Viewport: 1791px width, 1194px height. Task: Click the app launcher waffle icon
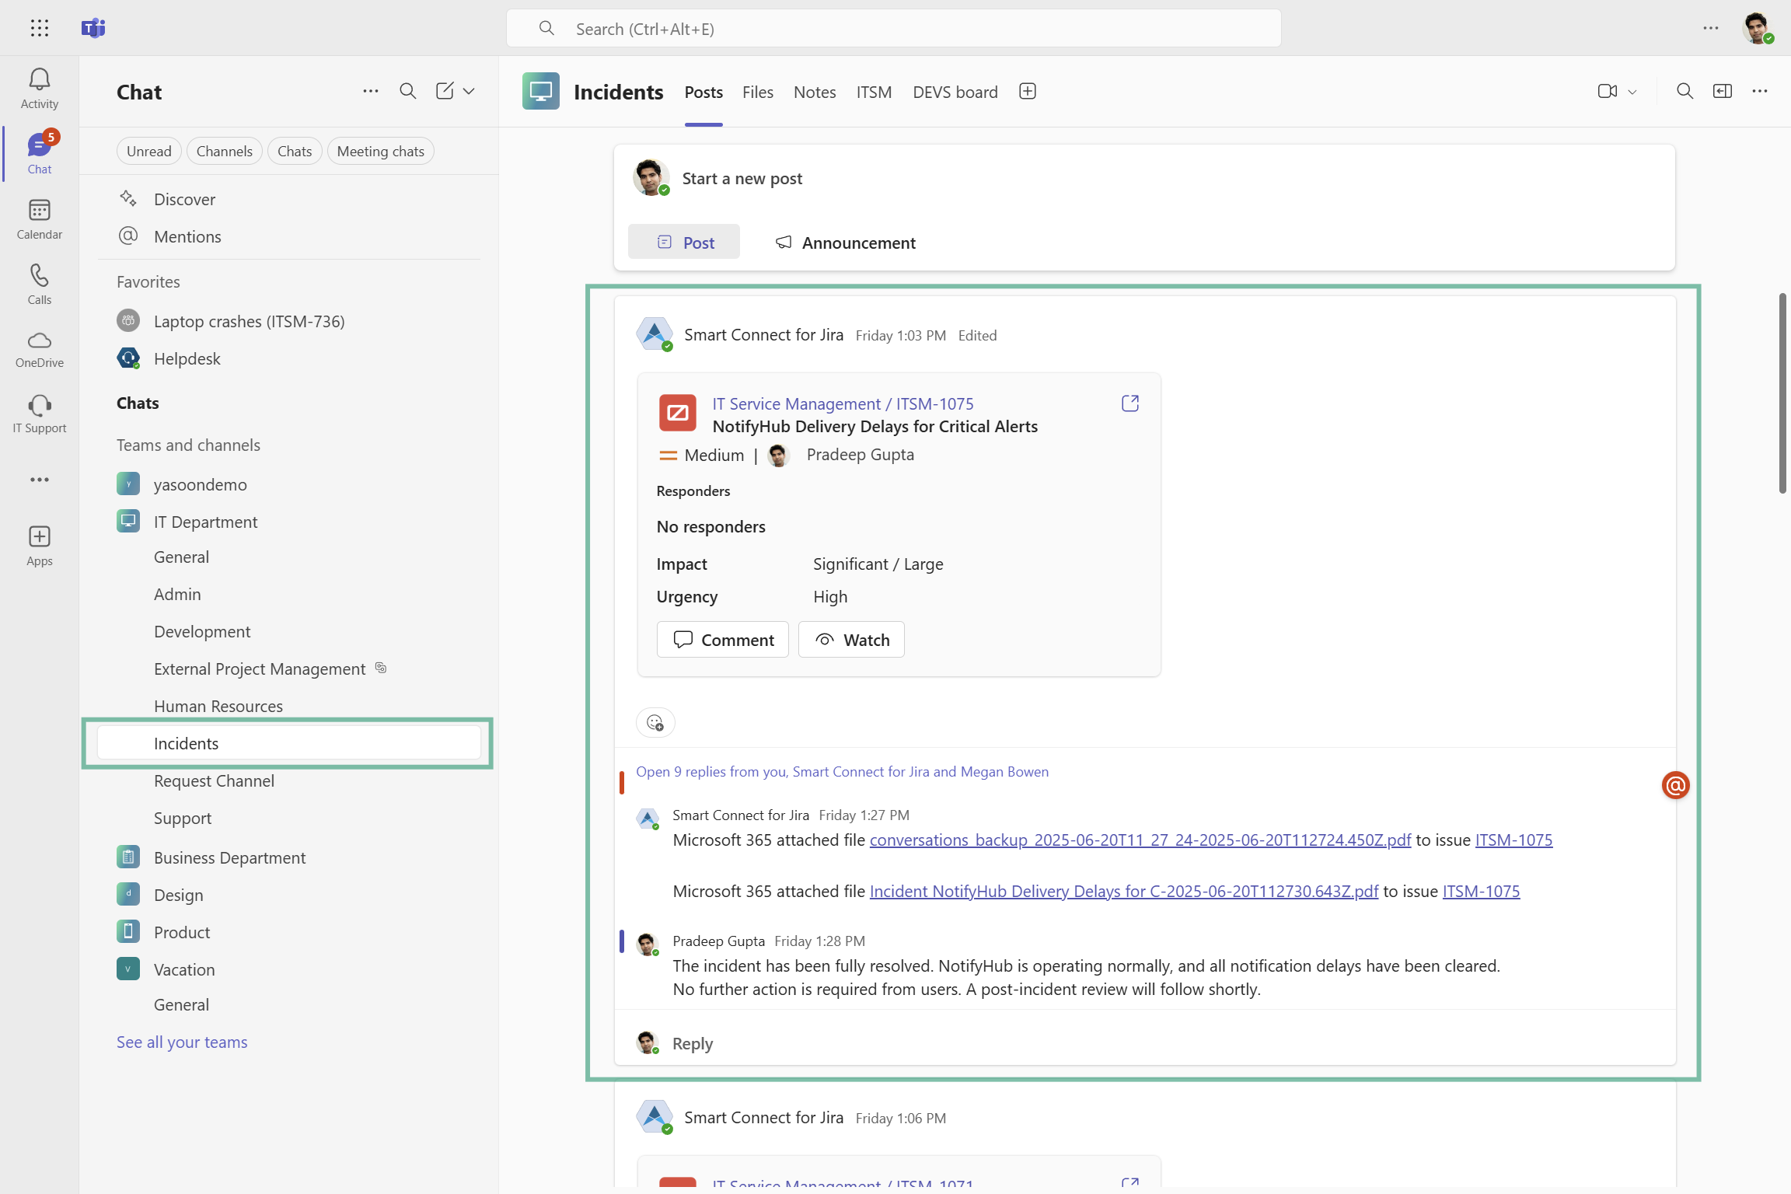[40, 28]
